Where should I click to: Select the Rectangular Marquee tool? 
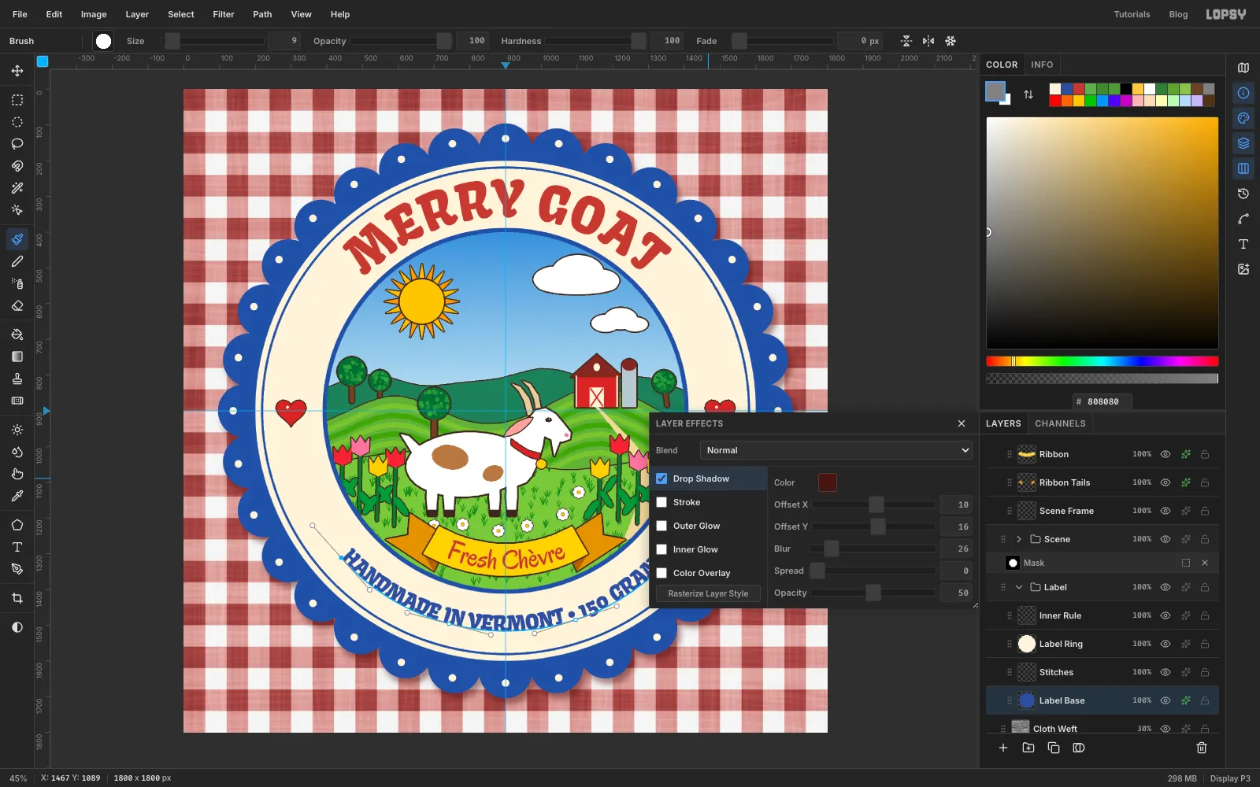coord(17,100)
